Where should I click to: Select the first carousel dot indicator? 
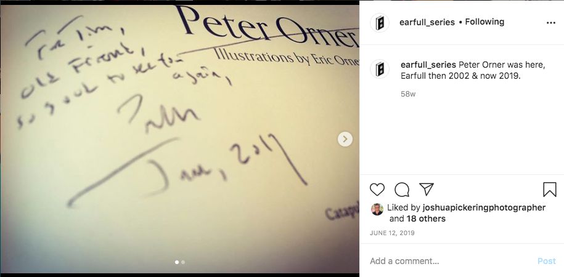[x=177, y=262]
